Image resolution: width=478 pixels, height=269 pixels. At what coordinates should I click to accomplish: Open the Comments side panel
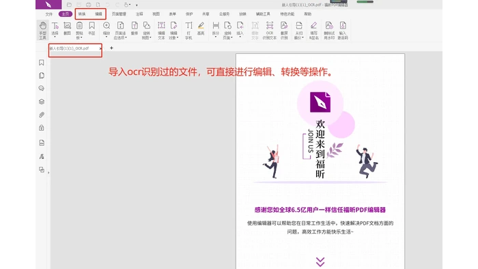pyautogui.click(x=42, y=88)
